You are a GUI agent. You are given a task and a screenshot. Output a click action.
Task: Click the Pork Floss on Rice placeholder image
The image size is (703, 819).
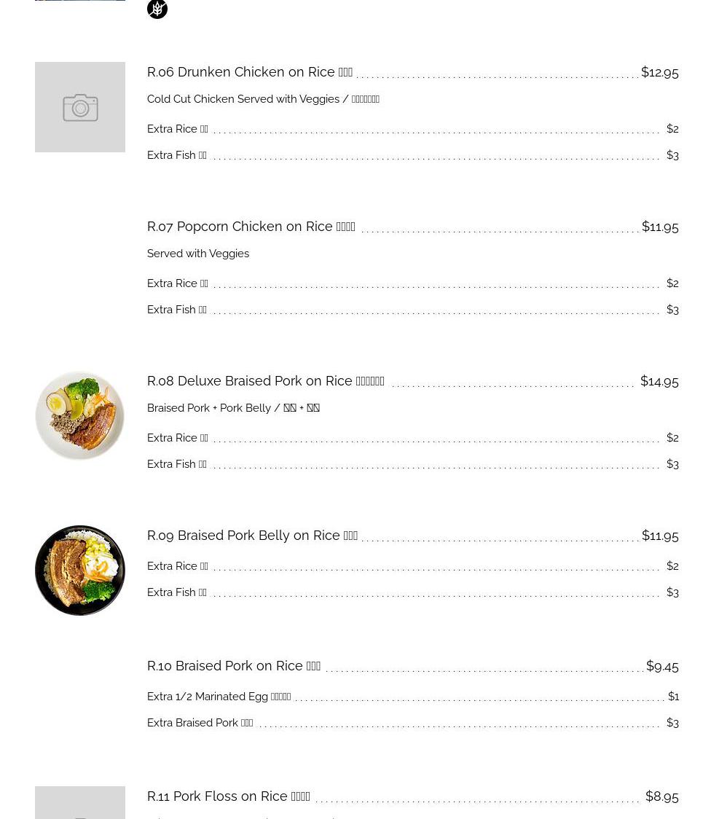[80, 804]
